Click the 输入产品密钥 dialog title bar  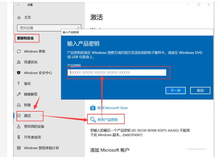137,33
